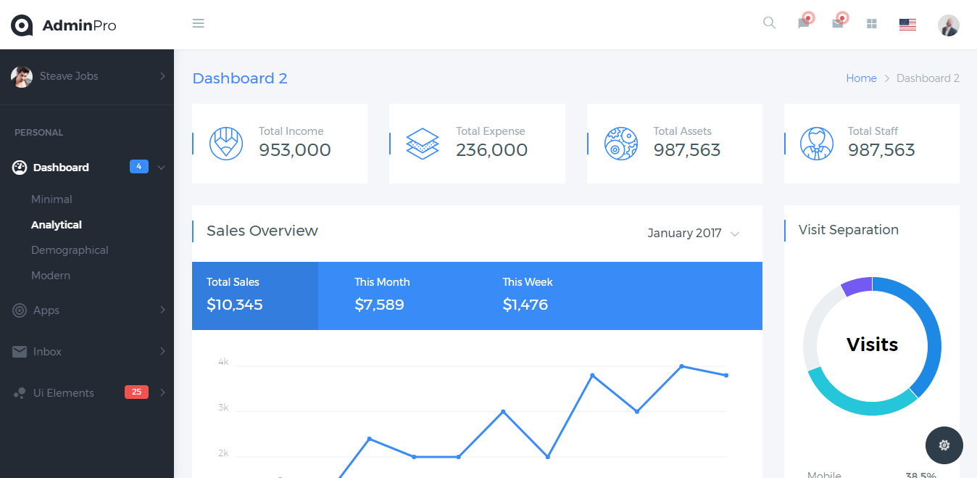Open the Minimal dashboard page
Viewport: 977px width, 478px height.
point(51,199)
